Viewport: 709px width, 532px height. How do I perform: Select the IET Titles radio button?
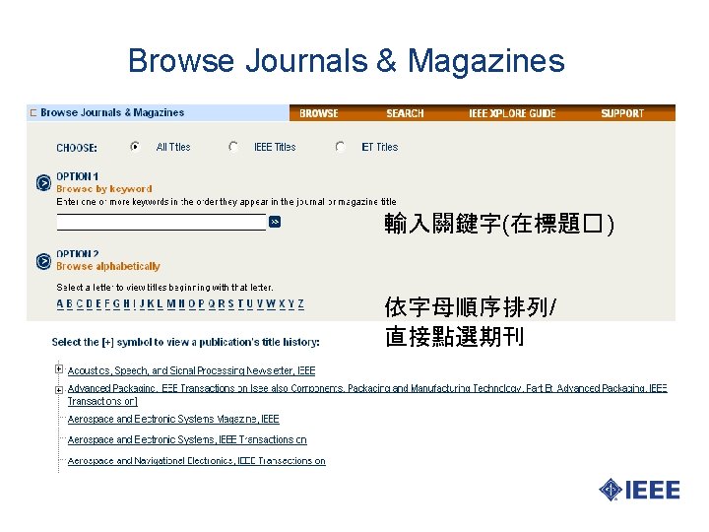point(340,147)
